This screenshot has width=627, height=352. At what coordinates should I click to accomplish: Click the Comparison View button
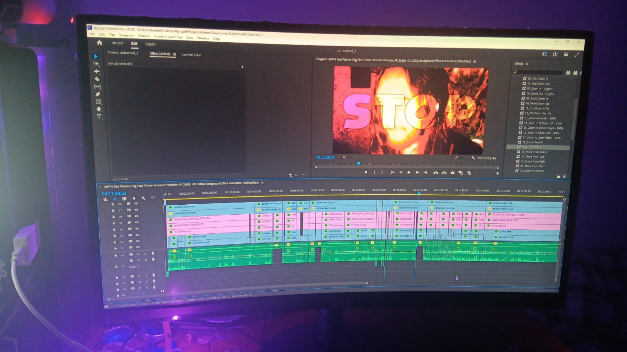pyautogui.click(x=461, y=173)
